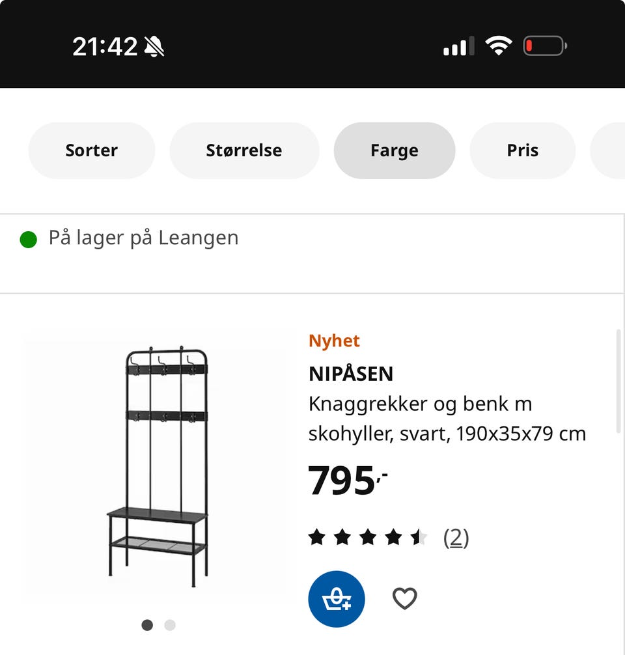Open the reviews count link (2)

[x=456, y=538]
